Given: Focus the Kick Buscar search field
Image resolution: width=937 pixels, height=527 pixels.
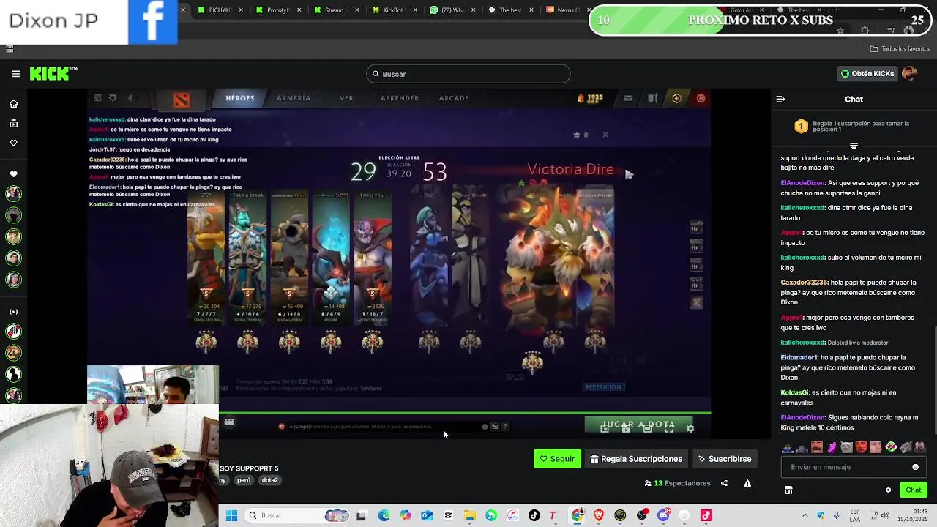Looking at the screenshot, I should (x=468, y=74).
